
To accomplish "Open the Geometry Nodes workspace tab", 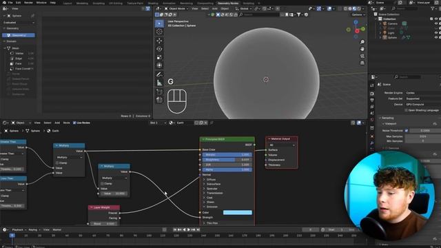I will 228,3.
